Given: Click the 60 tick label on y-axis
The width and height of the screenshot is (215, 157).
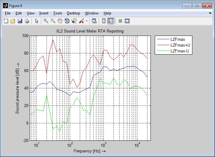Looking at the screenshot, I should [26, 71].
